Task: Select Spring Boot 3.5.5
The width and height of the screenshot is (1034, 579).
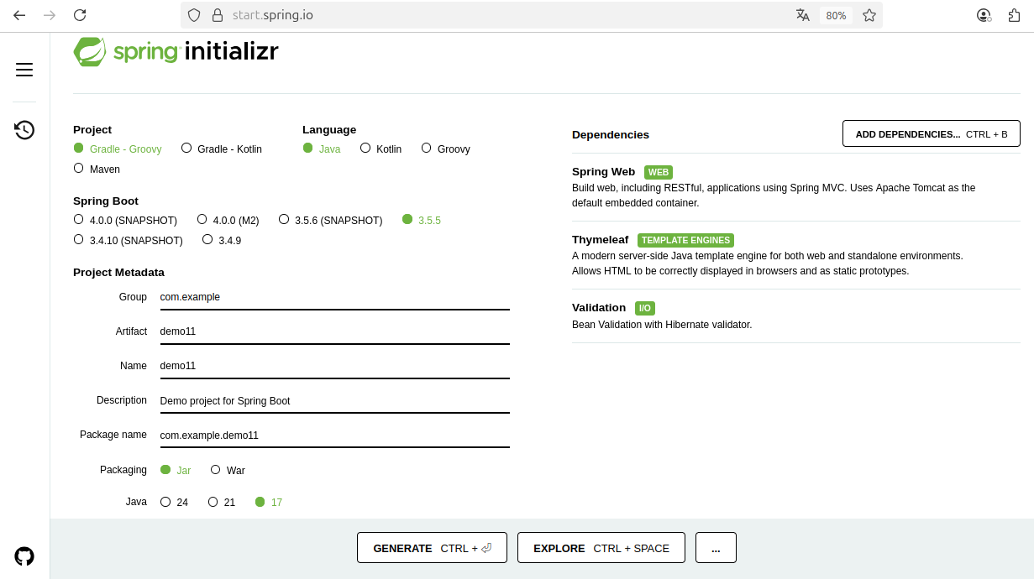Action: pyautogui.click(x=422, y=220)
